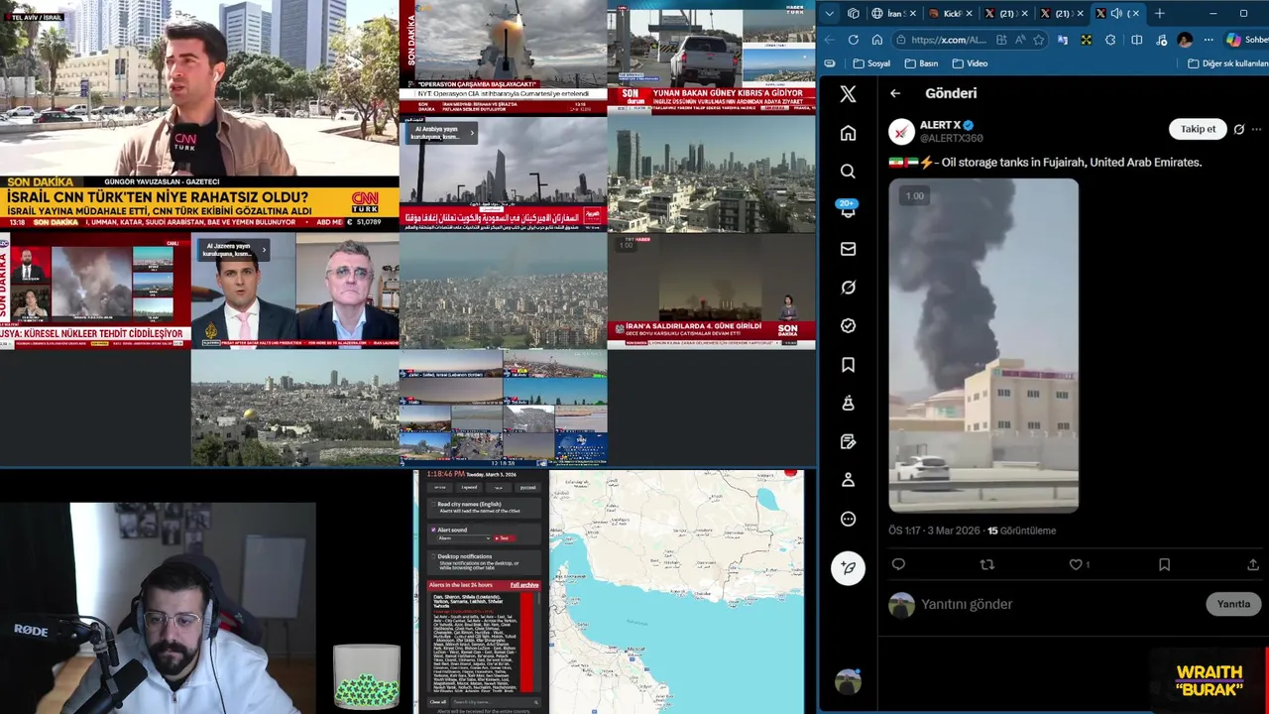Open X notifications bell with 20+ badge
This screenshot has width=1269, height=714.
pyautogui.click(x=848, y=209)
